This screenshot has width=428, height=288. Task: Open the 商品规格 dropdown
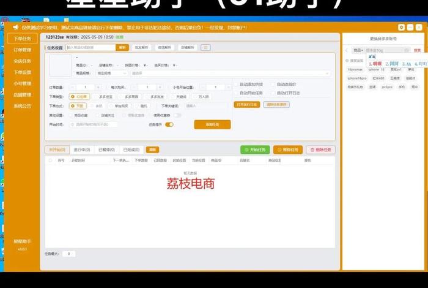tap(112, 74)
